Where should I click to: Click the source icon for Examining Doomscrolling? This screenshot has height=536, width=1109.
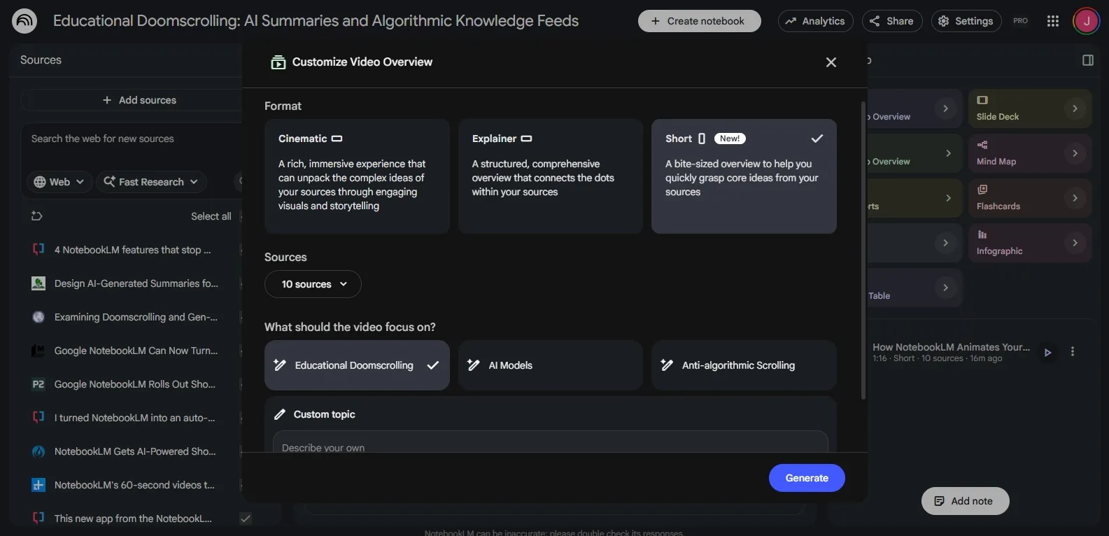click(38, 317)
